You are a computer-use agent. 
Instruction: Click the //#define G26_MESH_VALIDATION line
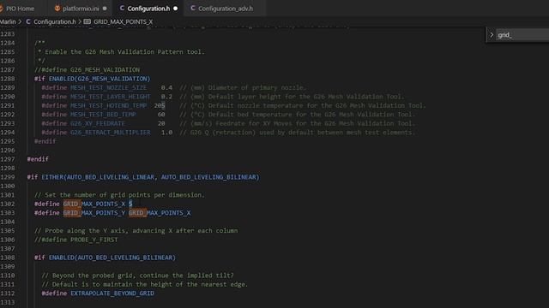pyautogui.click(x=87, y=70)
